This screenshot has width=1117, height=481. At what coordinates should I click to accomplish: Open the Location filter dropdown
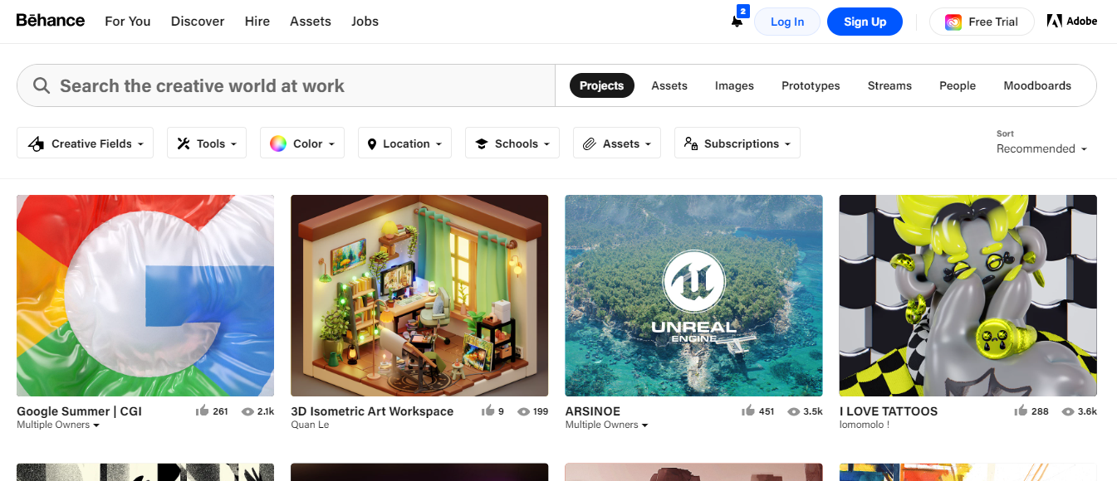coord(404,143)
